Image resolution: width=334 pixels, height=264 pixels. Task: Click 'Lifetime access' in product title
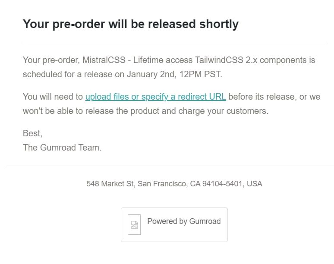click(x=163, y=60)
